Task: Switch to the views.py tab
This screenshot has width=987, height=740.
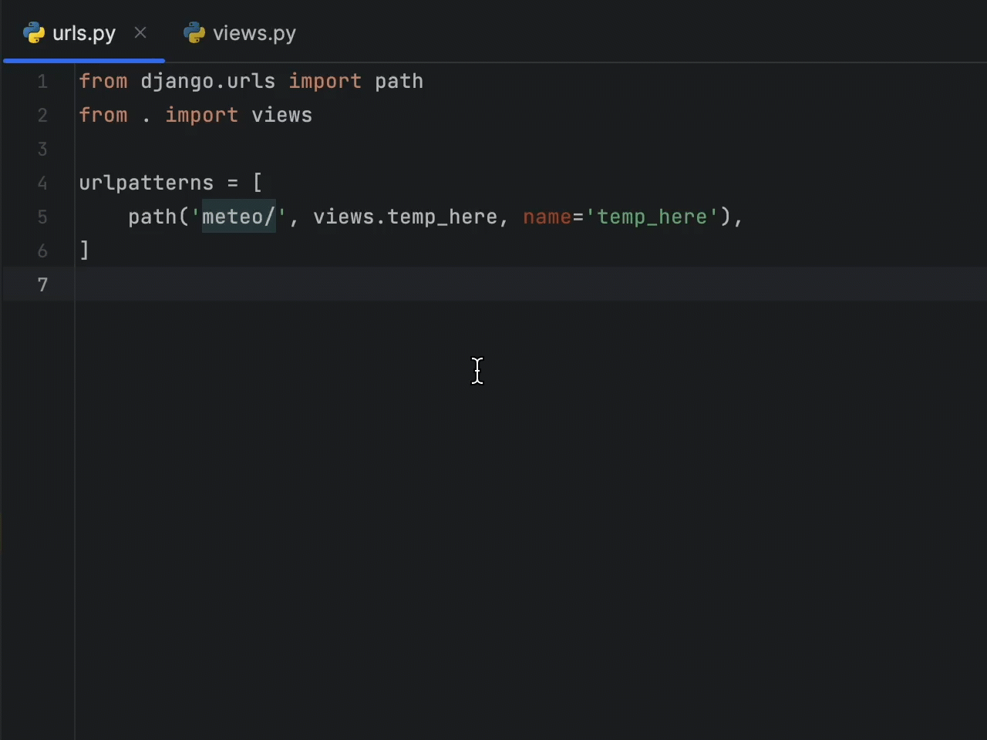Action: coord(254,33)
